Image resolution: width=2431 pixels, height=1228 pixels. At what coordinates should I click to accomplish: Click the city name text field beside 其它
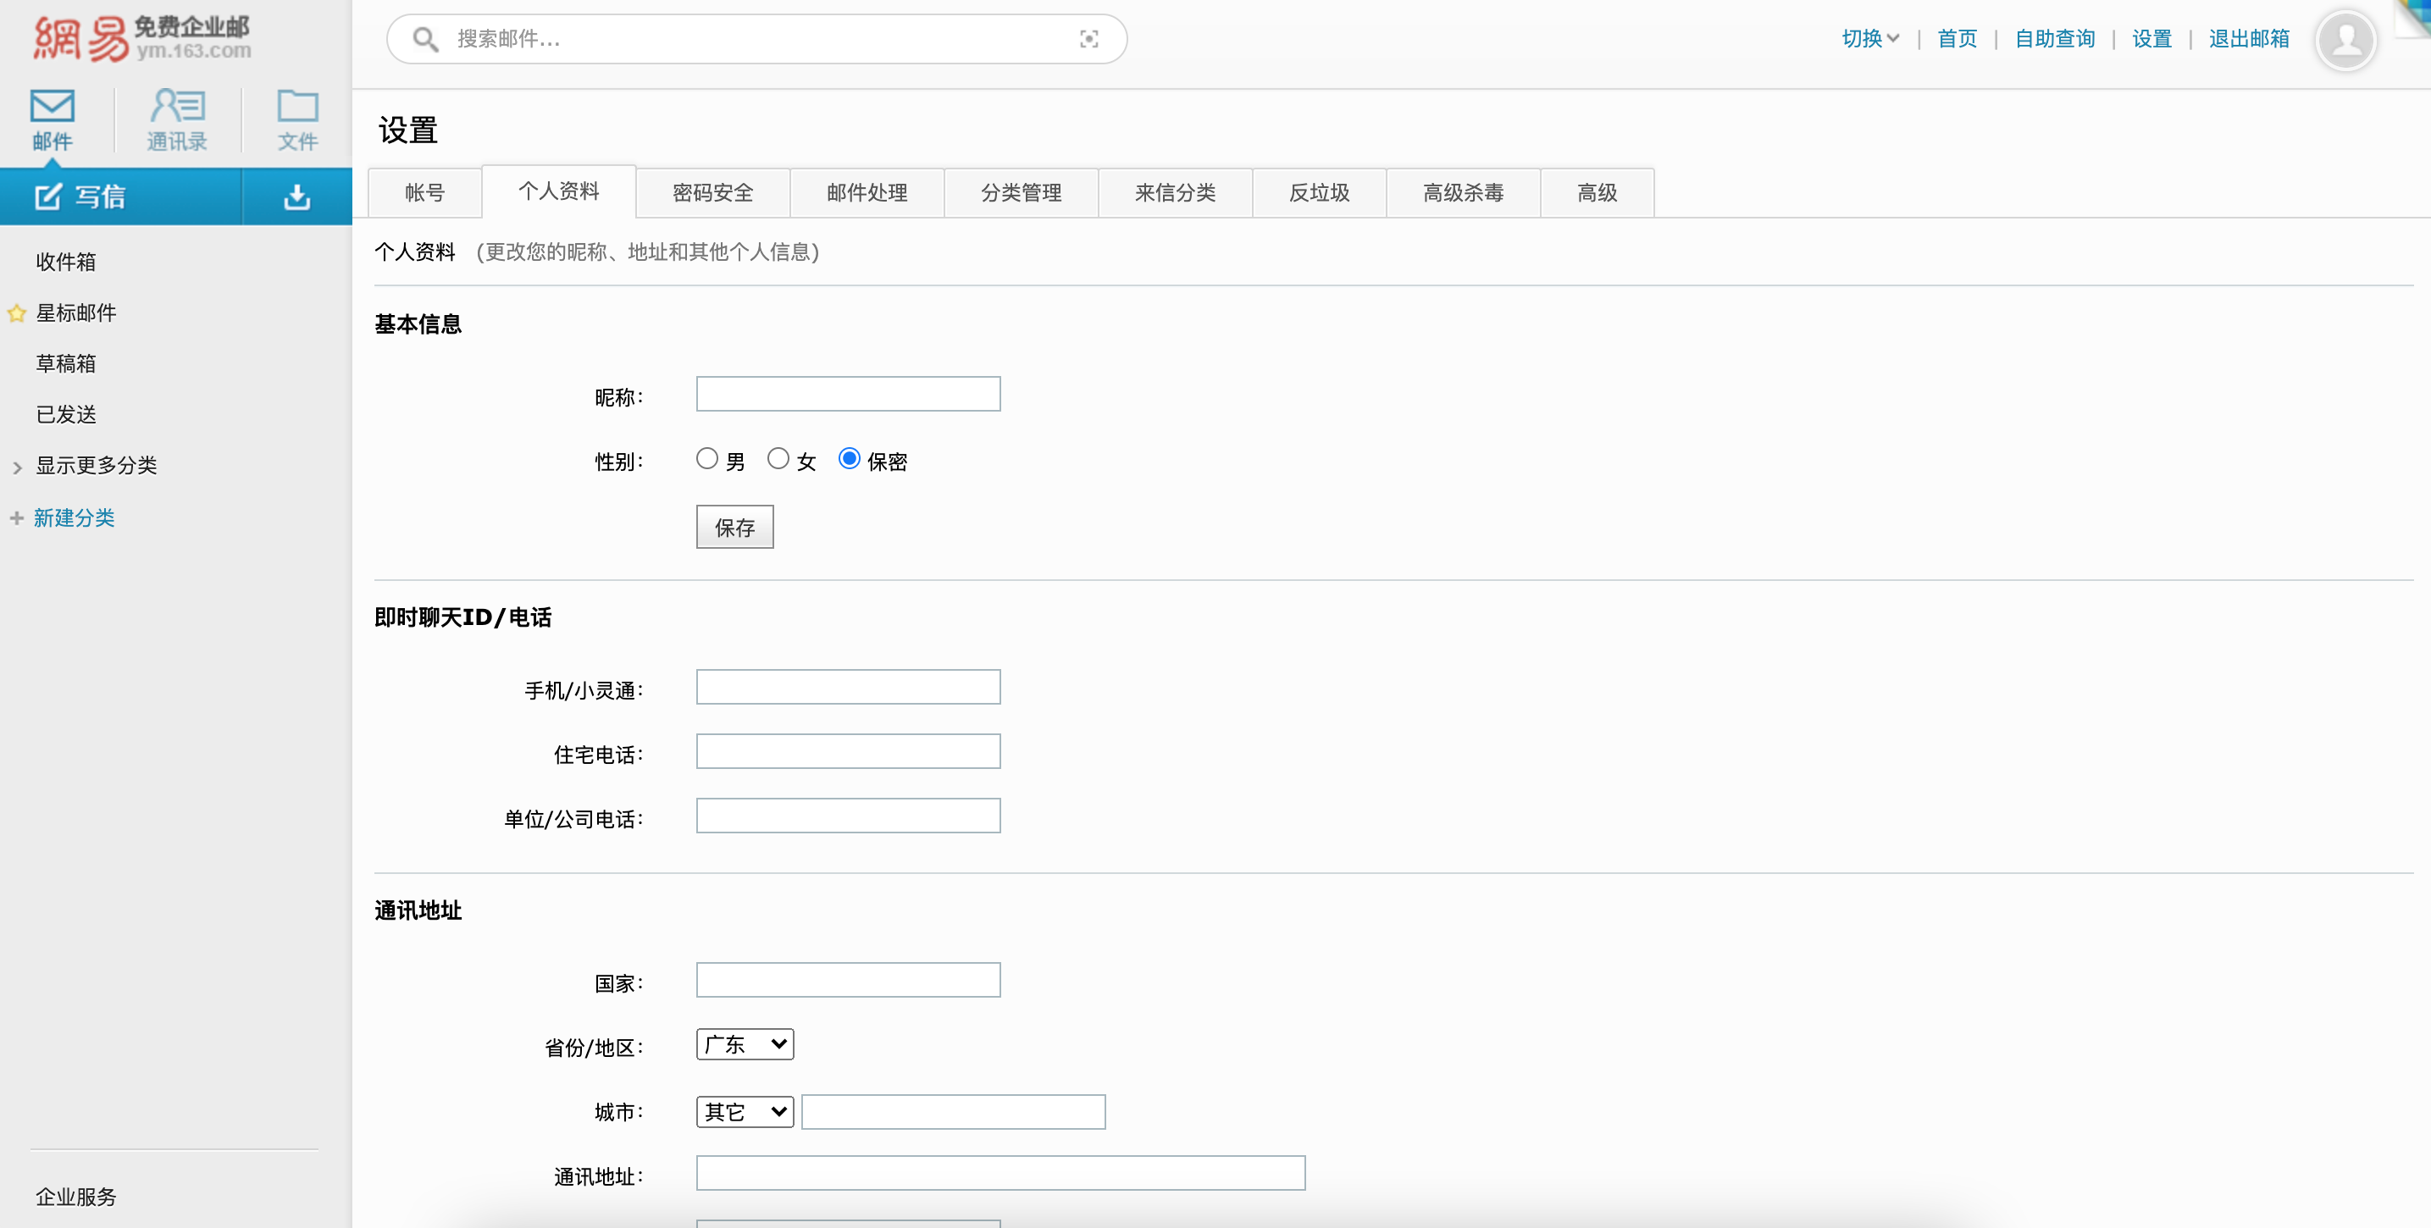[x=953, y=1111]
